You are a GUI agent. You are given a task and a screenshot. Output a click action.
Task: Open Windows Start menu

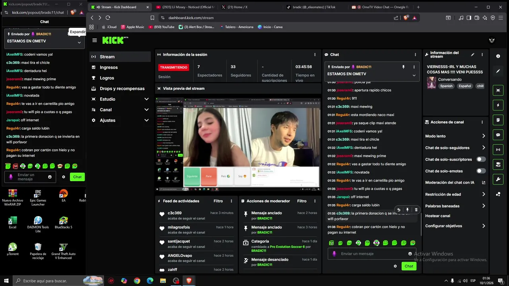pyautogui.click(x=6, y=281)
